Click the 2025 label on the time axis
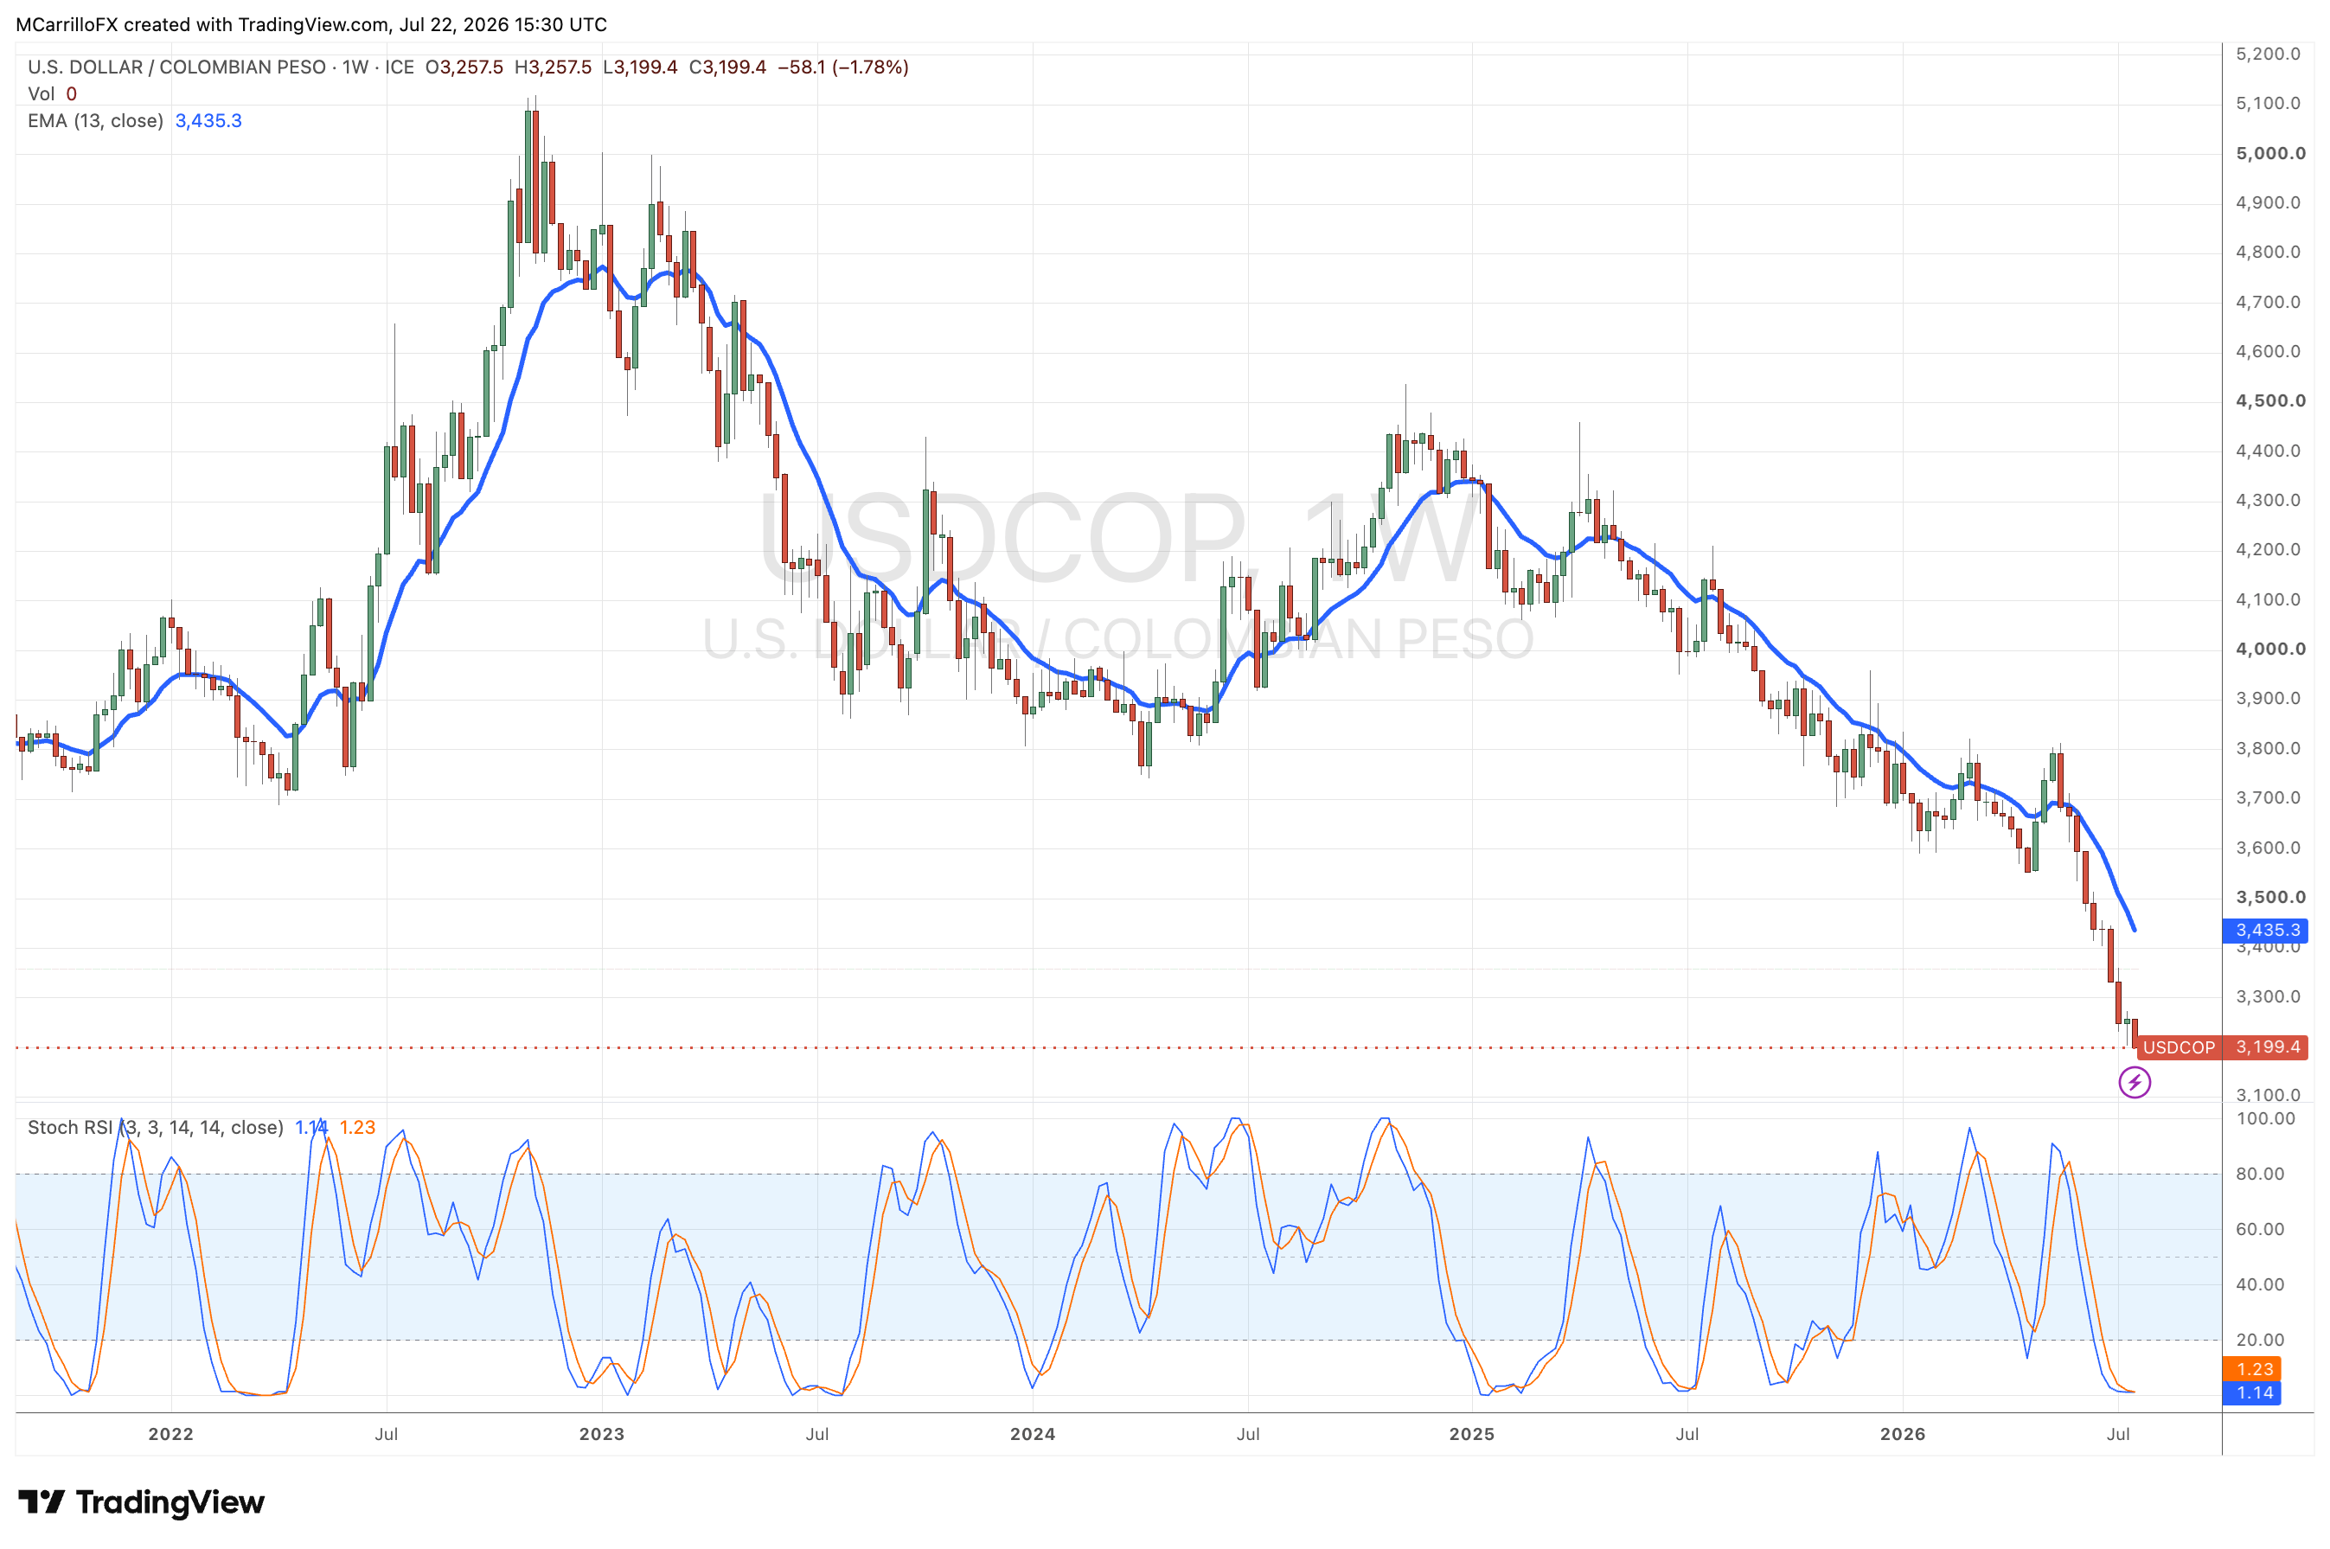2330x1549 pixels. (1472, 1433)
